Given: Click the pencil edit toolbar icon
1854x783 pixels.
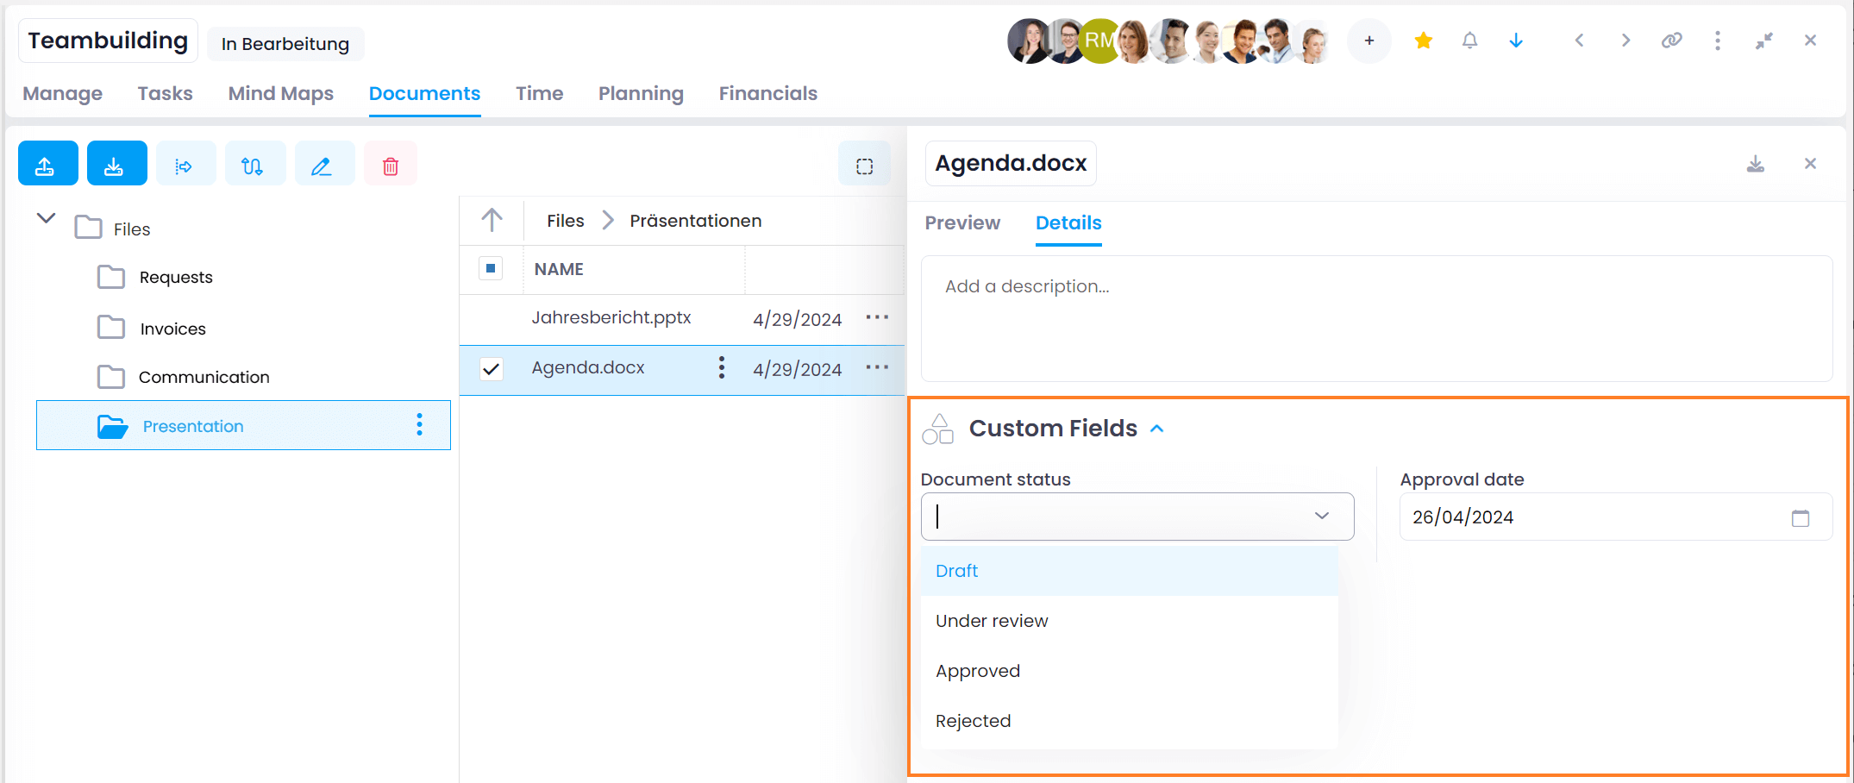Looking at the screenshot, I should [x=324, y=164].
